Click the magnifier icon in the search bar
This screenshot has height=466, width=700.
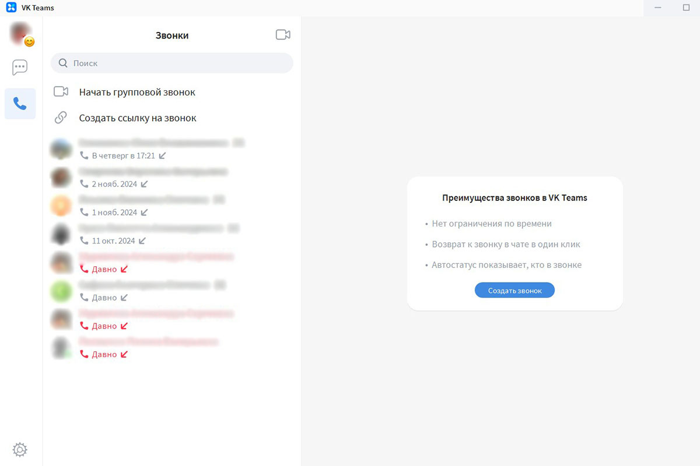(62, 62)
